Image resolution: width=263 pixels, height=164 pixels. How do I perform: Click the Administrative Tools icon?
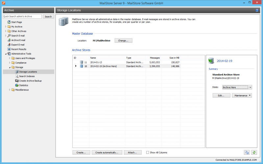(9, 54)
